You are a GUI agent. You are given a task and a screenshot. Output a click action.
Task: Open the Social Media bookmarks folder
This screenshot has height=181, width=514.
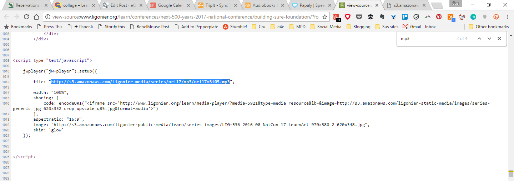326,27
